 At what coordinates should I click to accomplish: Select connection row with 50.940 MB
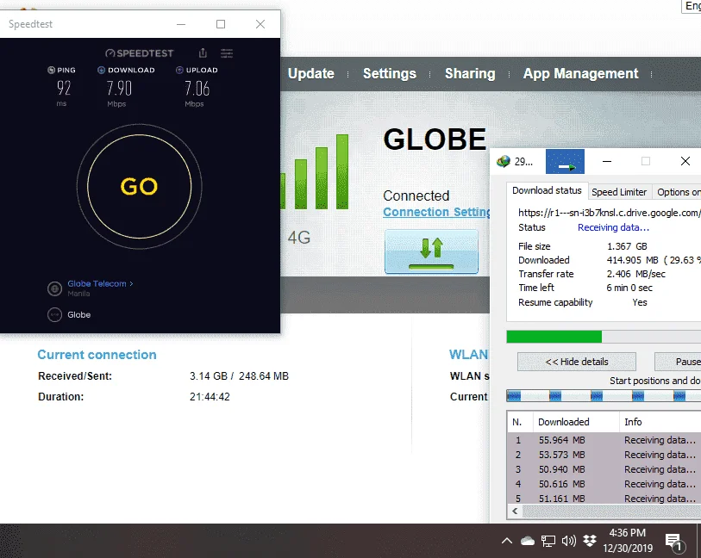click(604, 469)
